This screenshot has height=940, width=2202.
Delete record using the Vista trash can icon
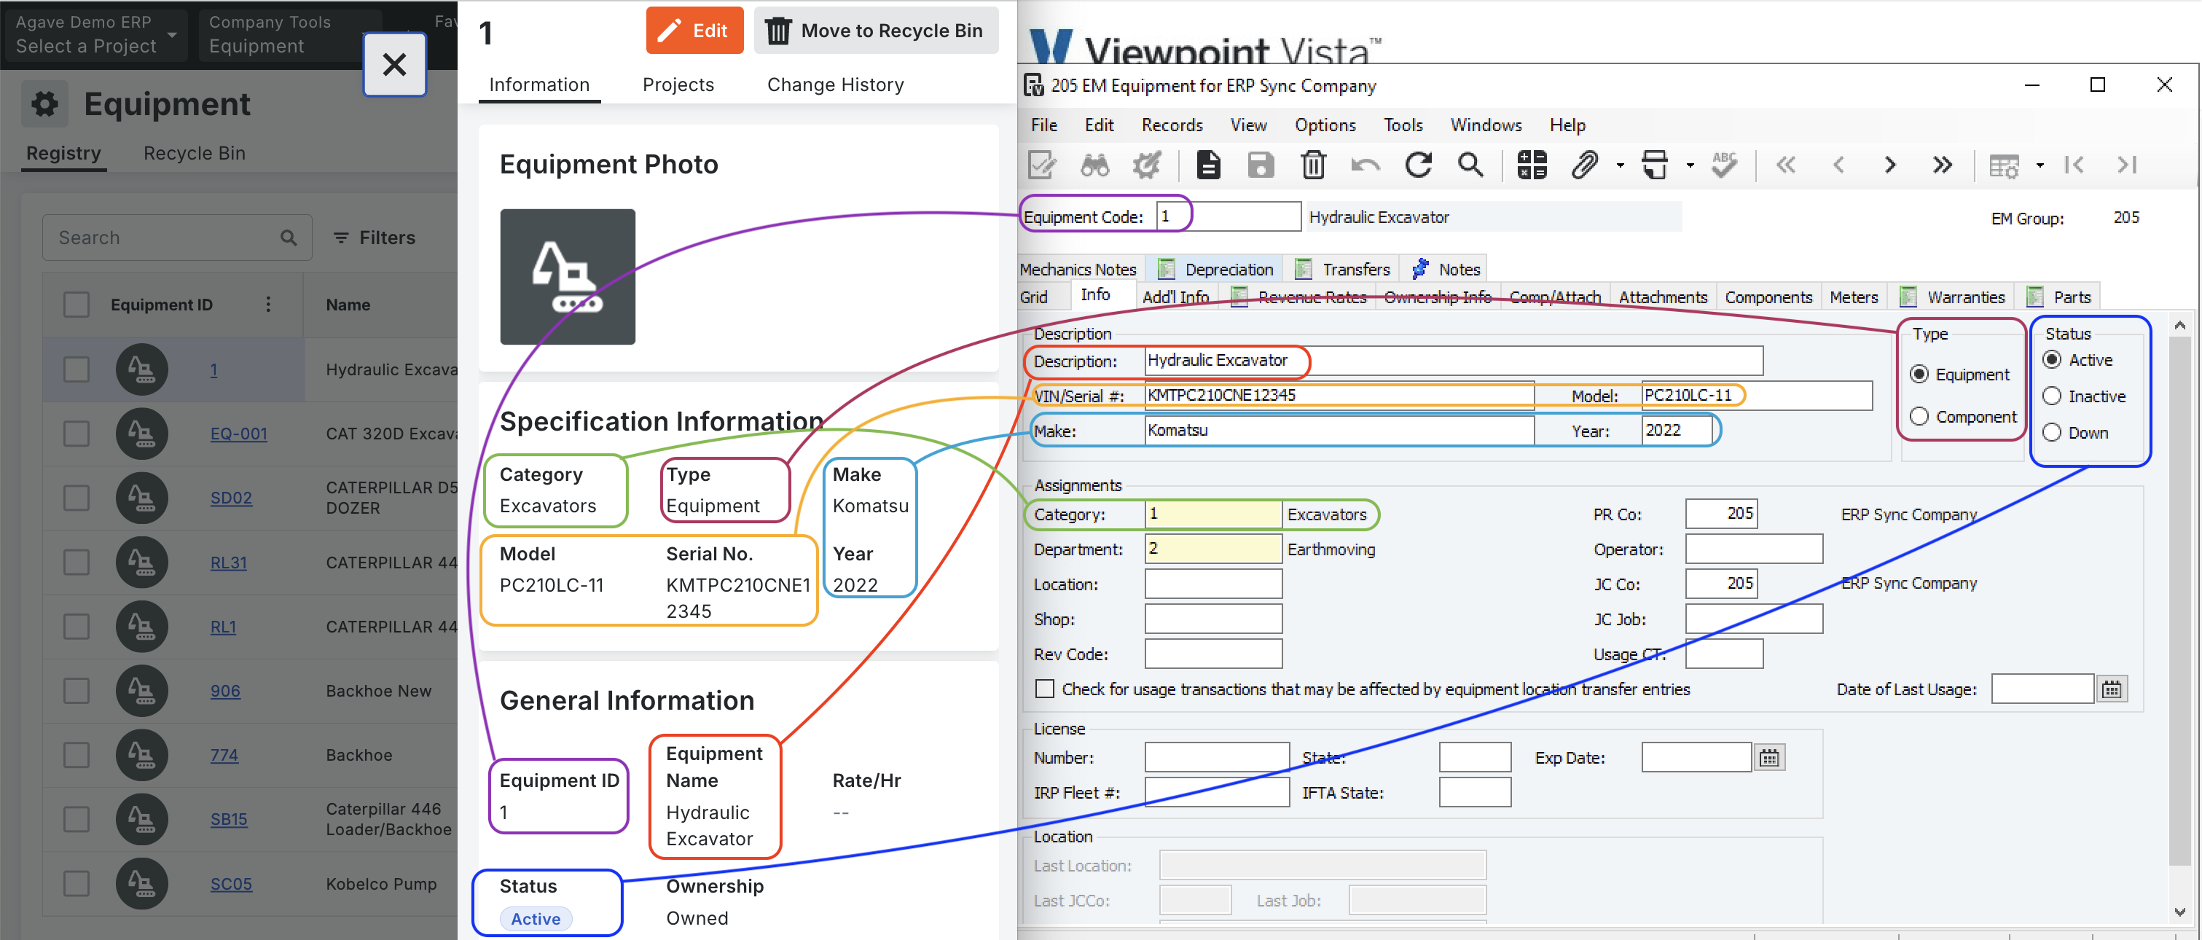pyautogui.click(x=1313, y=165)
